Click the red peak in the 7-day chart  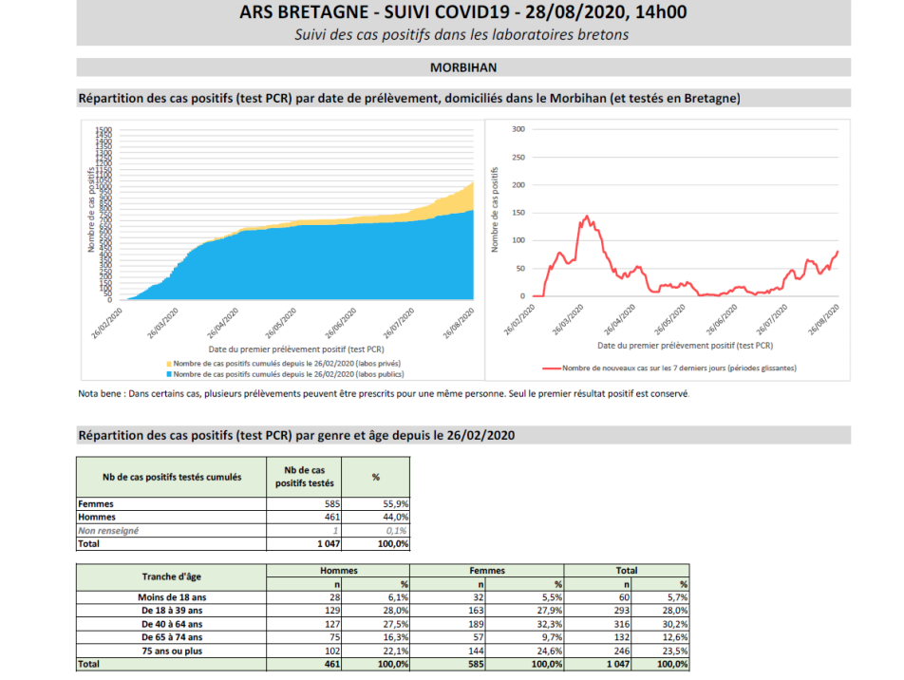click(x=588, y=218)
